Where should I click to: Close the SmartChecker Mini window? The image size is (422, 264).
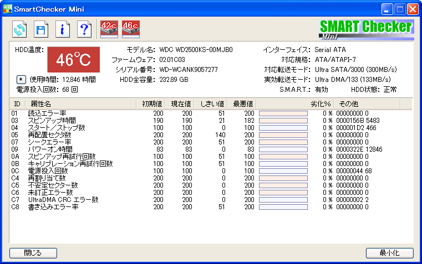[413, 9]
